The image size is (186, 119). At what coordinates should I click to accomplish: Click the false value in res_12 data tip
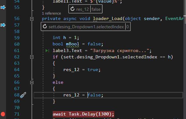(96, 9)
